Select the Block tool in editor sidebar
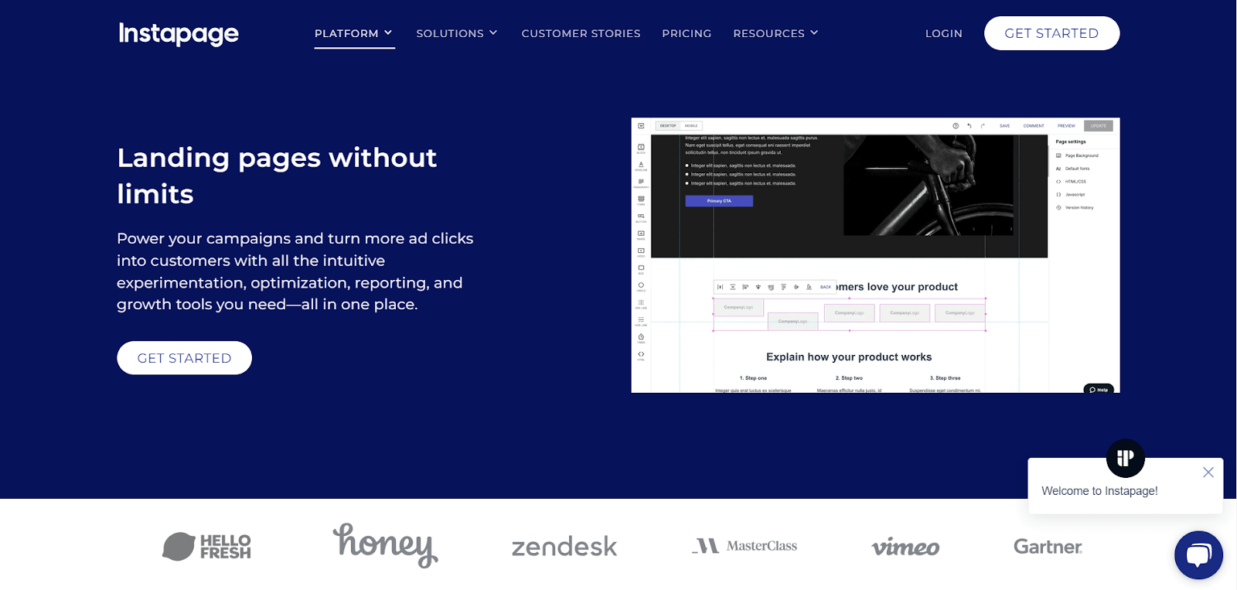Image resolution: width=1237 pixels, height=590 pixels. point(641,148)
